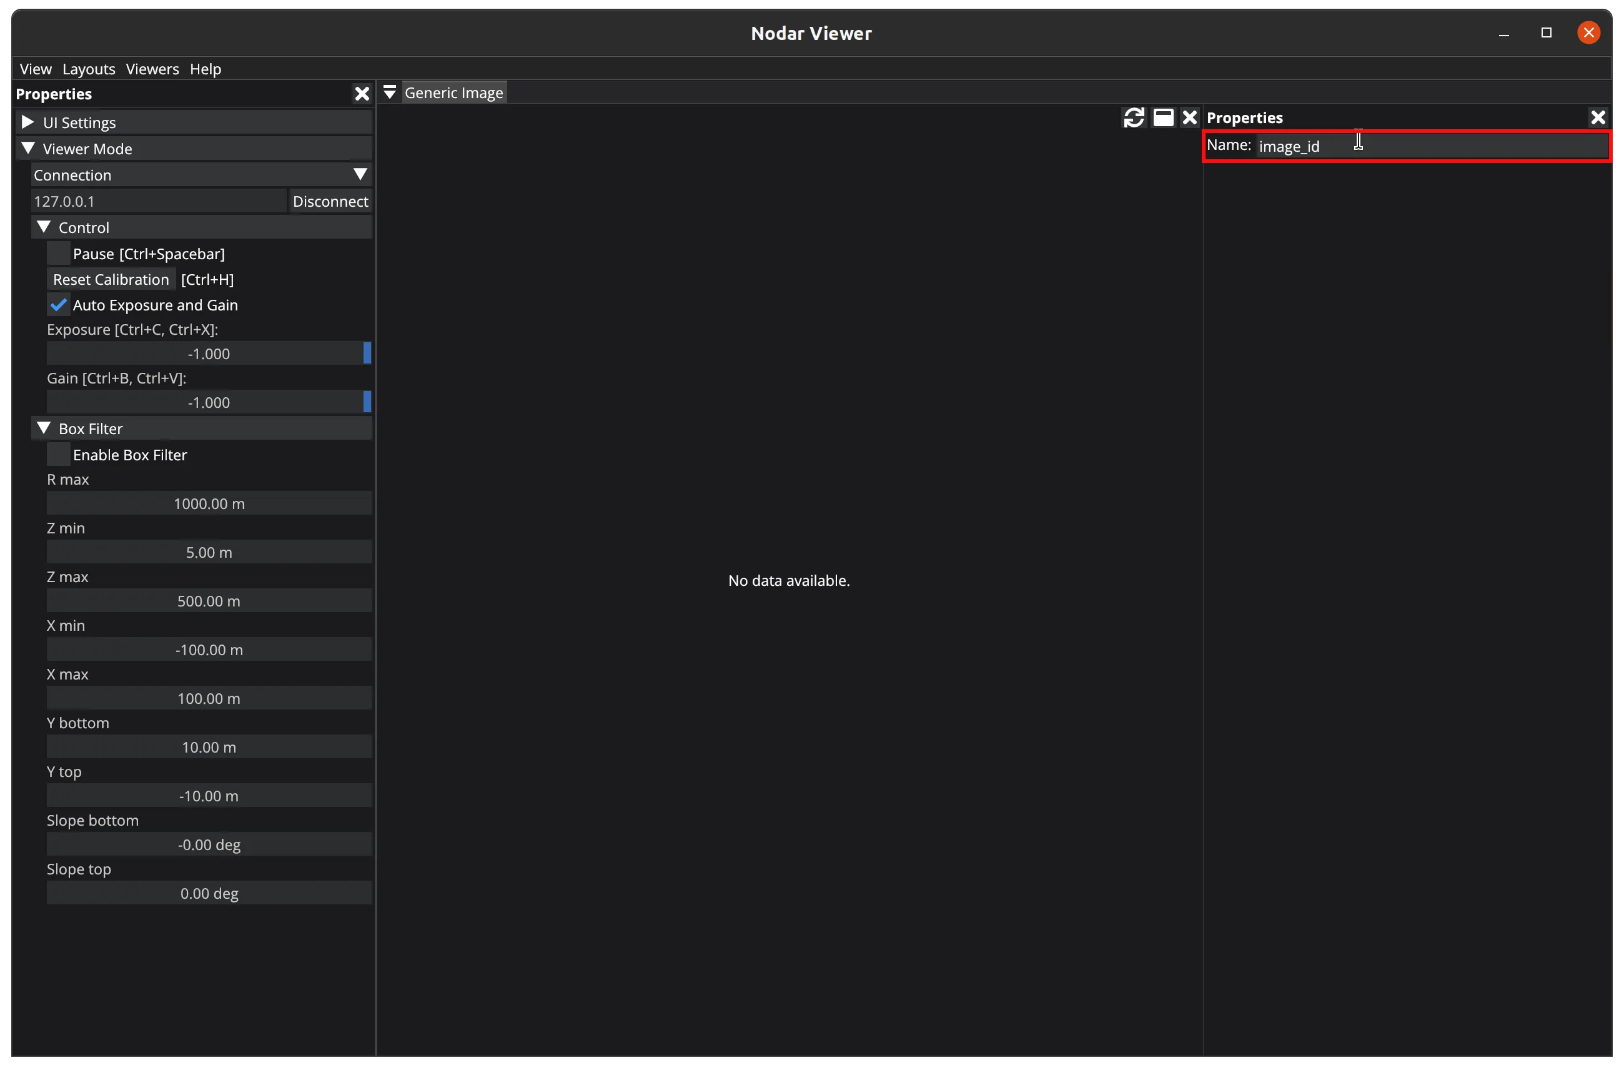Click the maximize panel icon beside refresh
Viewport: 1624px width, 1068px height.
1163,117
